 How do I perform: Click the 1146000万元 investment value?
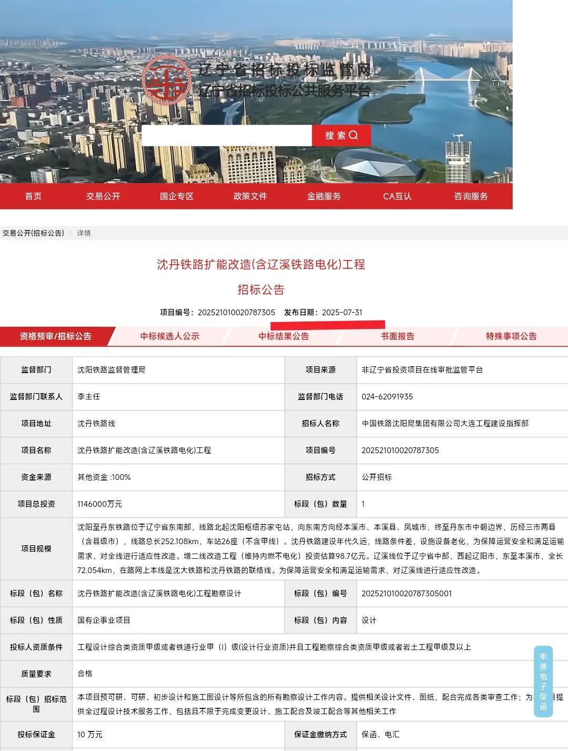(99, 504)
